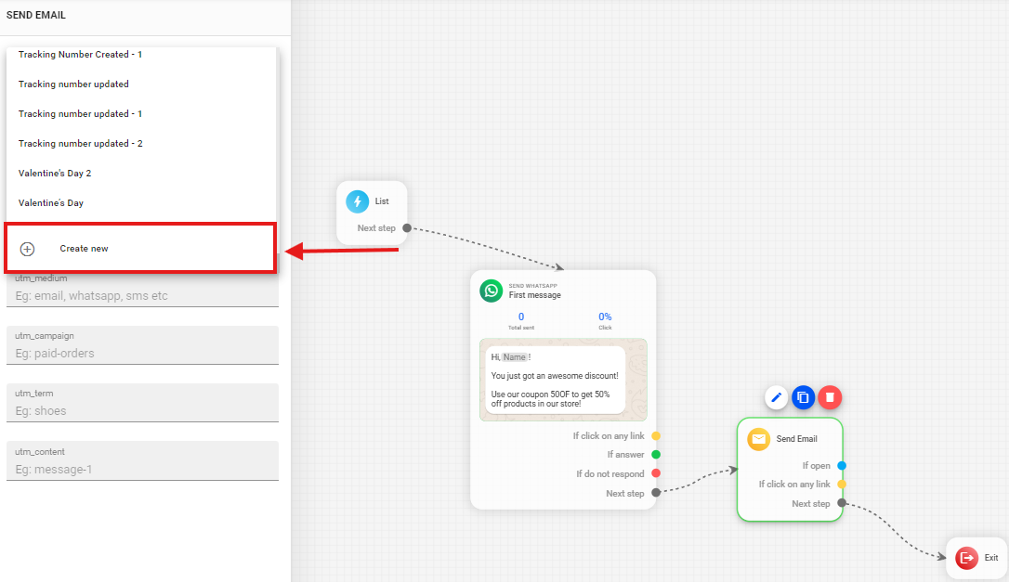
Task: Delete node using red trash icon
Action: point(830,397)
